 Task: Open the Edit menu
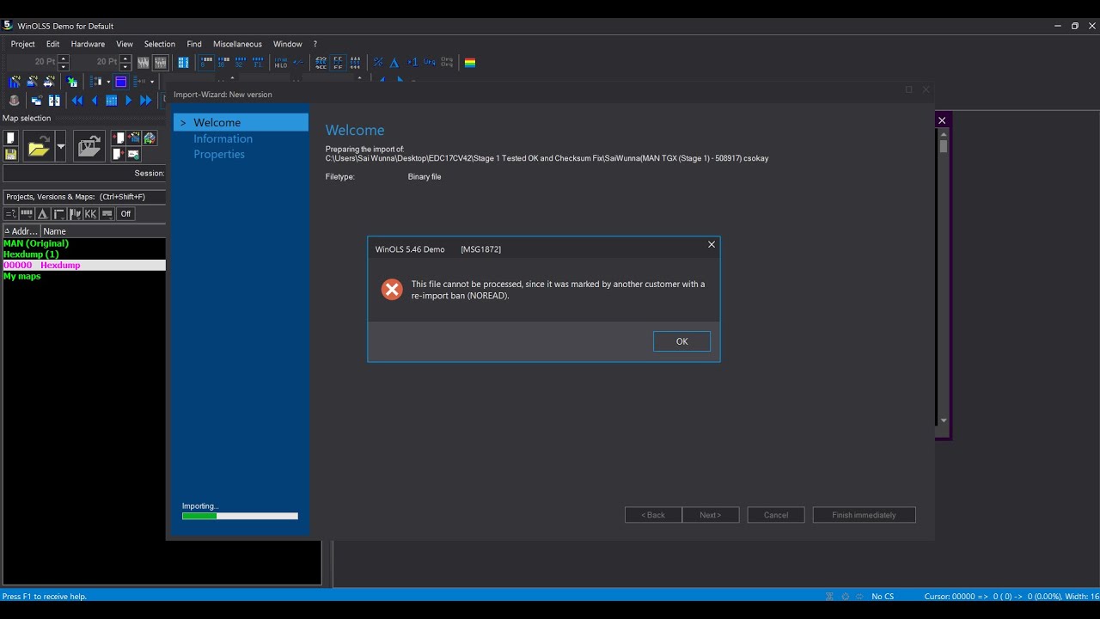(x=52, y=44)
